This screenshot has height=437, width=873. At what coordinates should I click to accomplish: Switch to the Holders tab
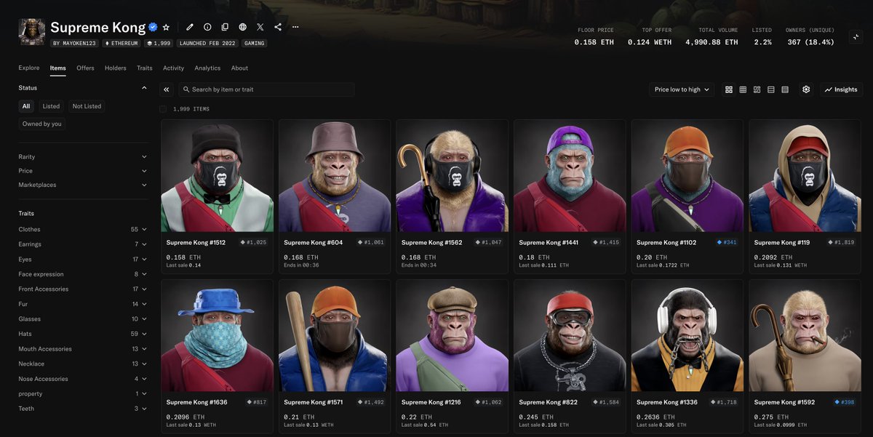[x=116, y=68]
